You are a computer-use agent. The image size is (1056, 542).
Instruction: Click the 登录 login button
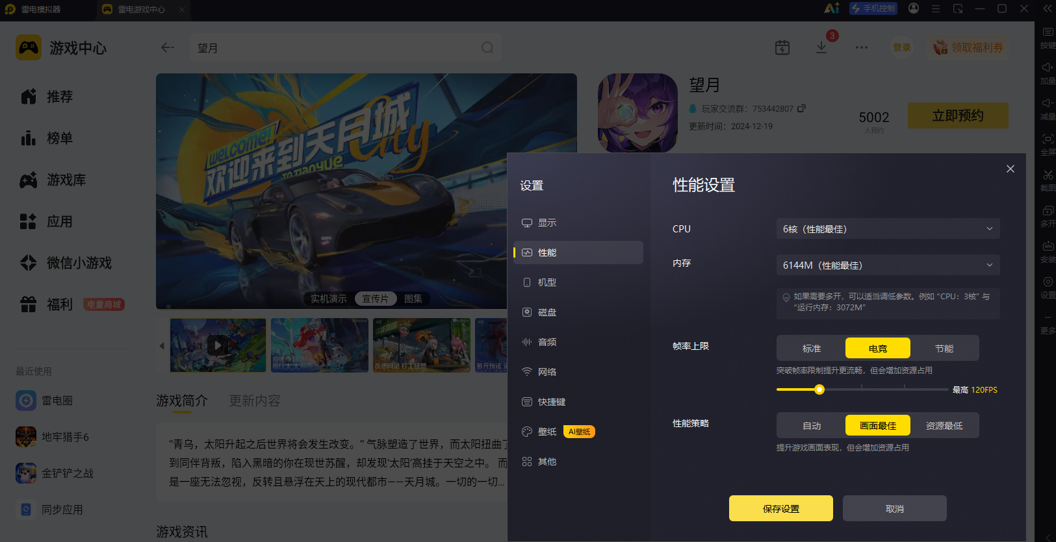tap(901, 47)
